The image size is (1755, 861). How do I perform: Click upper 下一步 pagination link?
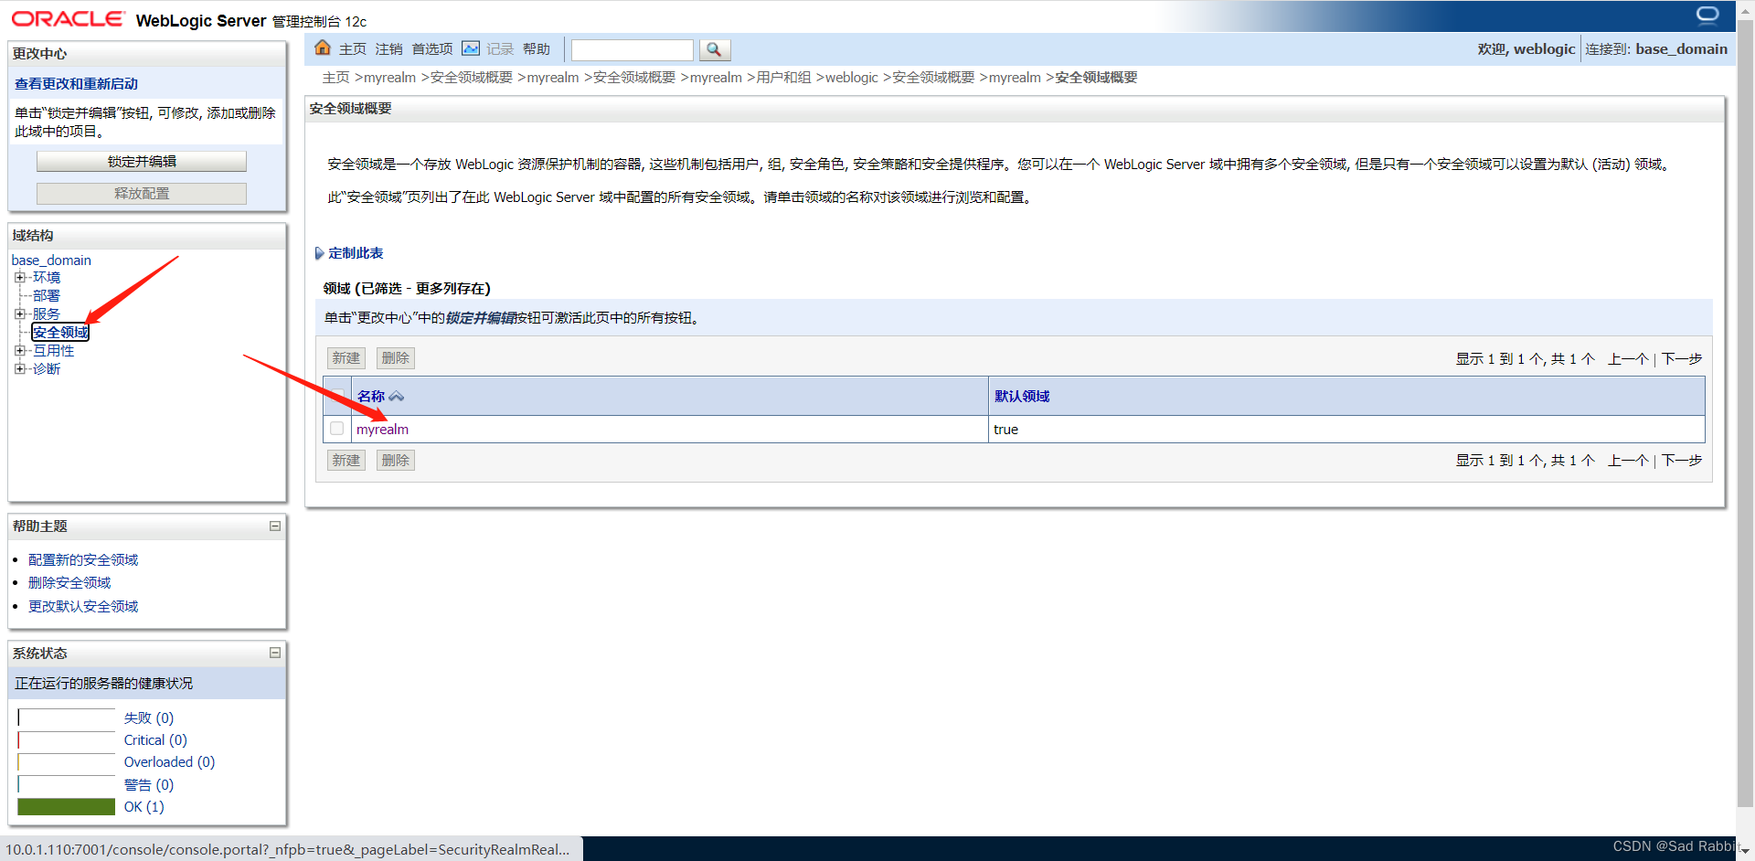(x=1682, y=358)
